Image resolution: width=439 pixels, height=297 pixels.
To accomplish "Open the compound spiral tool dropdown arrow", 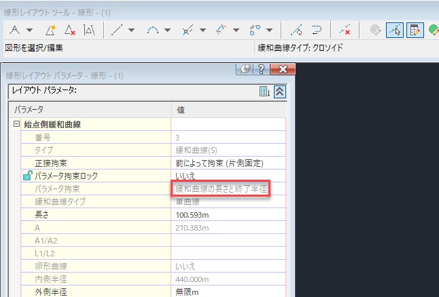I will [x=270, y=30].
